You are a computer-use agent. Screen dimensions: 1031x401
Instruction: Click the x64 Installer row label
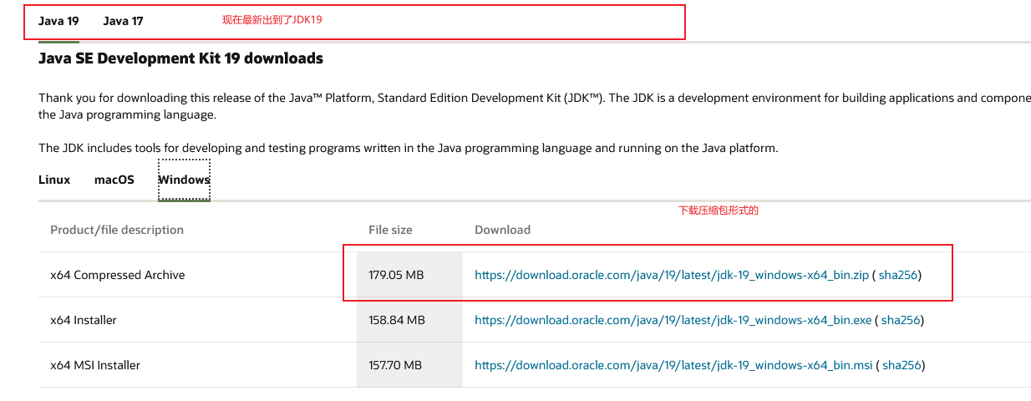click(84, 320)
